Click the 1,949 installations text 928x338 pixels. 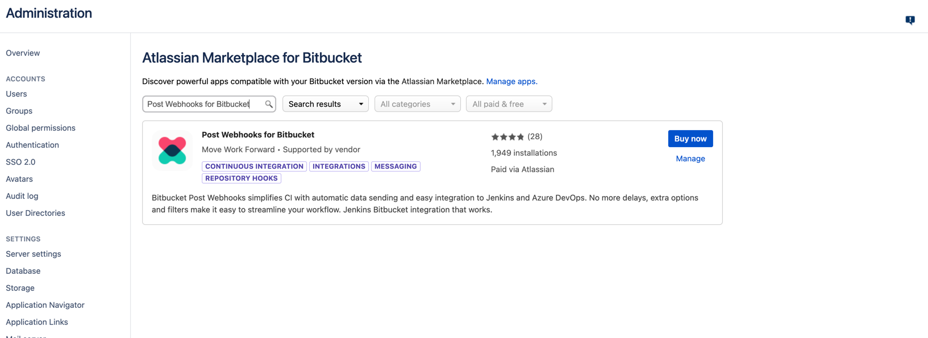524,153
